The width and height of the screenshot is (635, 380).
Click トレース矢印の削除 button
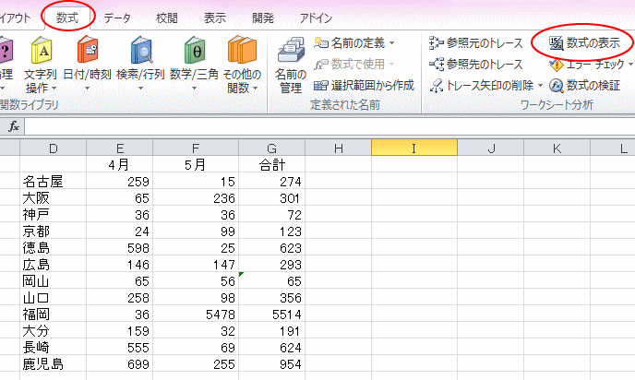click(482, 86)
